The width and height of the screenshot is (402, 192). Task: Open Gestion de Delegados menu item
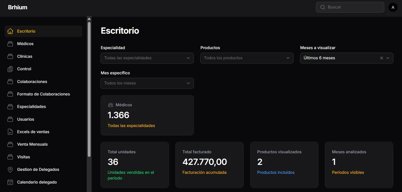[x=43, y=169]
